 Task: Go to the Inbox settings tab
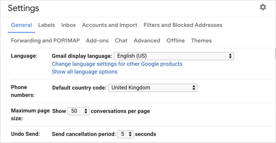pyautogui.click(x=68, y=25)
